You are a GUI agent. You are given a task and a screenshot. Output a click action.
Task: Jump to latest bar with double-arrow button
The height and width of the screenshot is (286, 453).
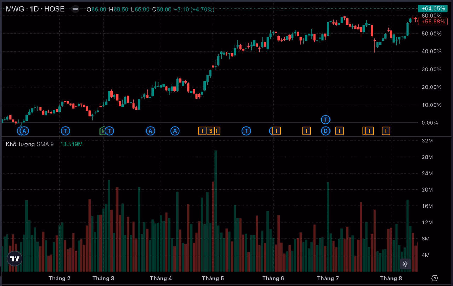click(405, 264)
